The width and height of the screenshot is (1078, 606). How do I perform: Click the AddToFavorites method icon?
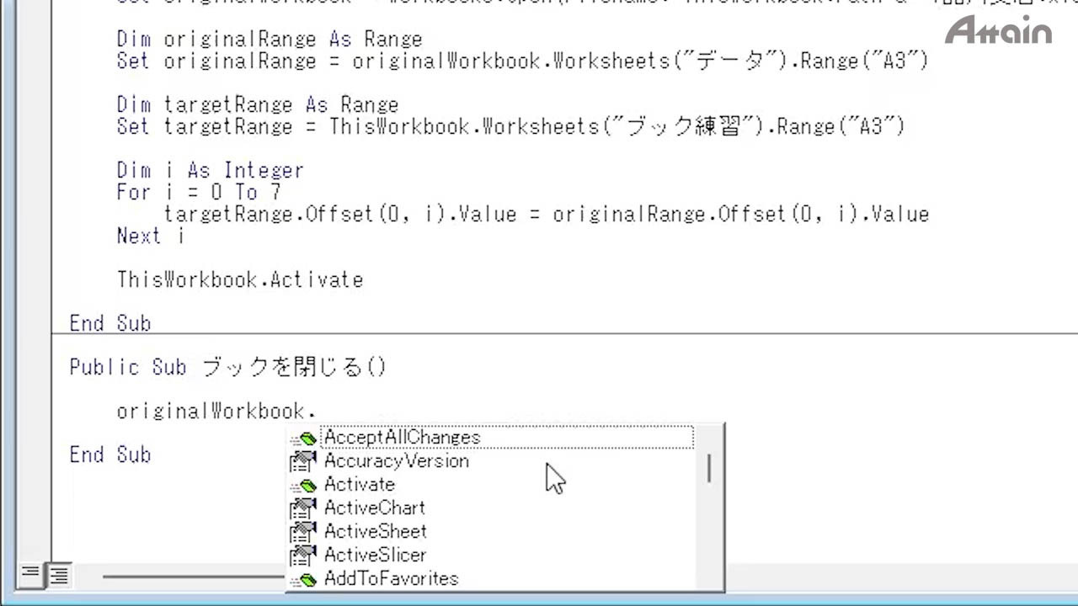tap(303, 579)
